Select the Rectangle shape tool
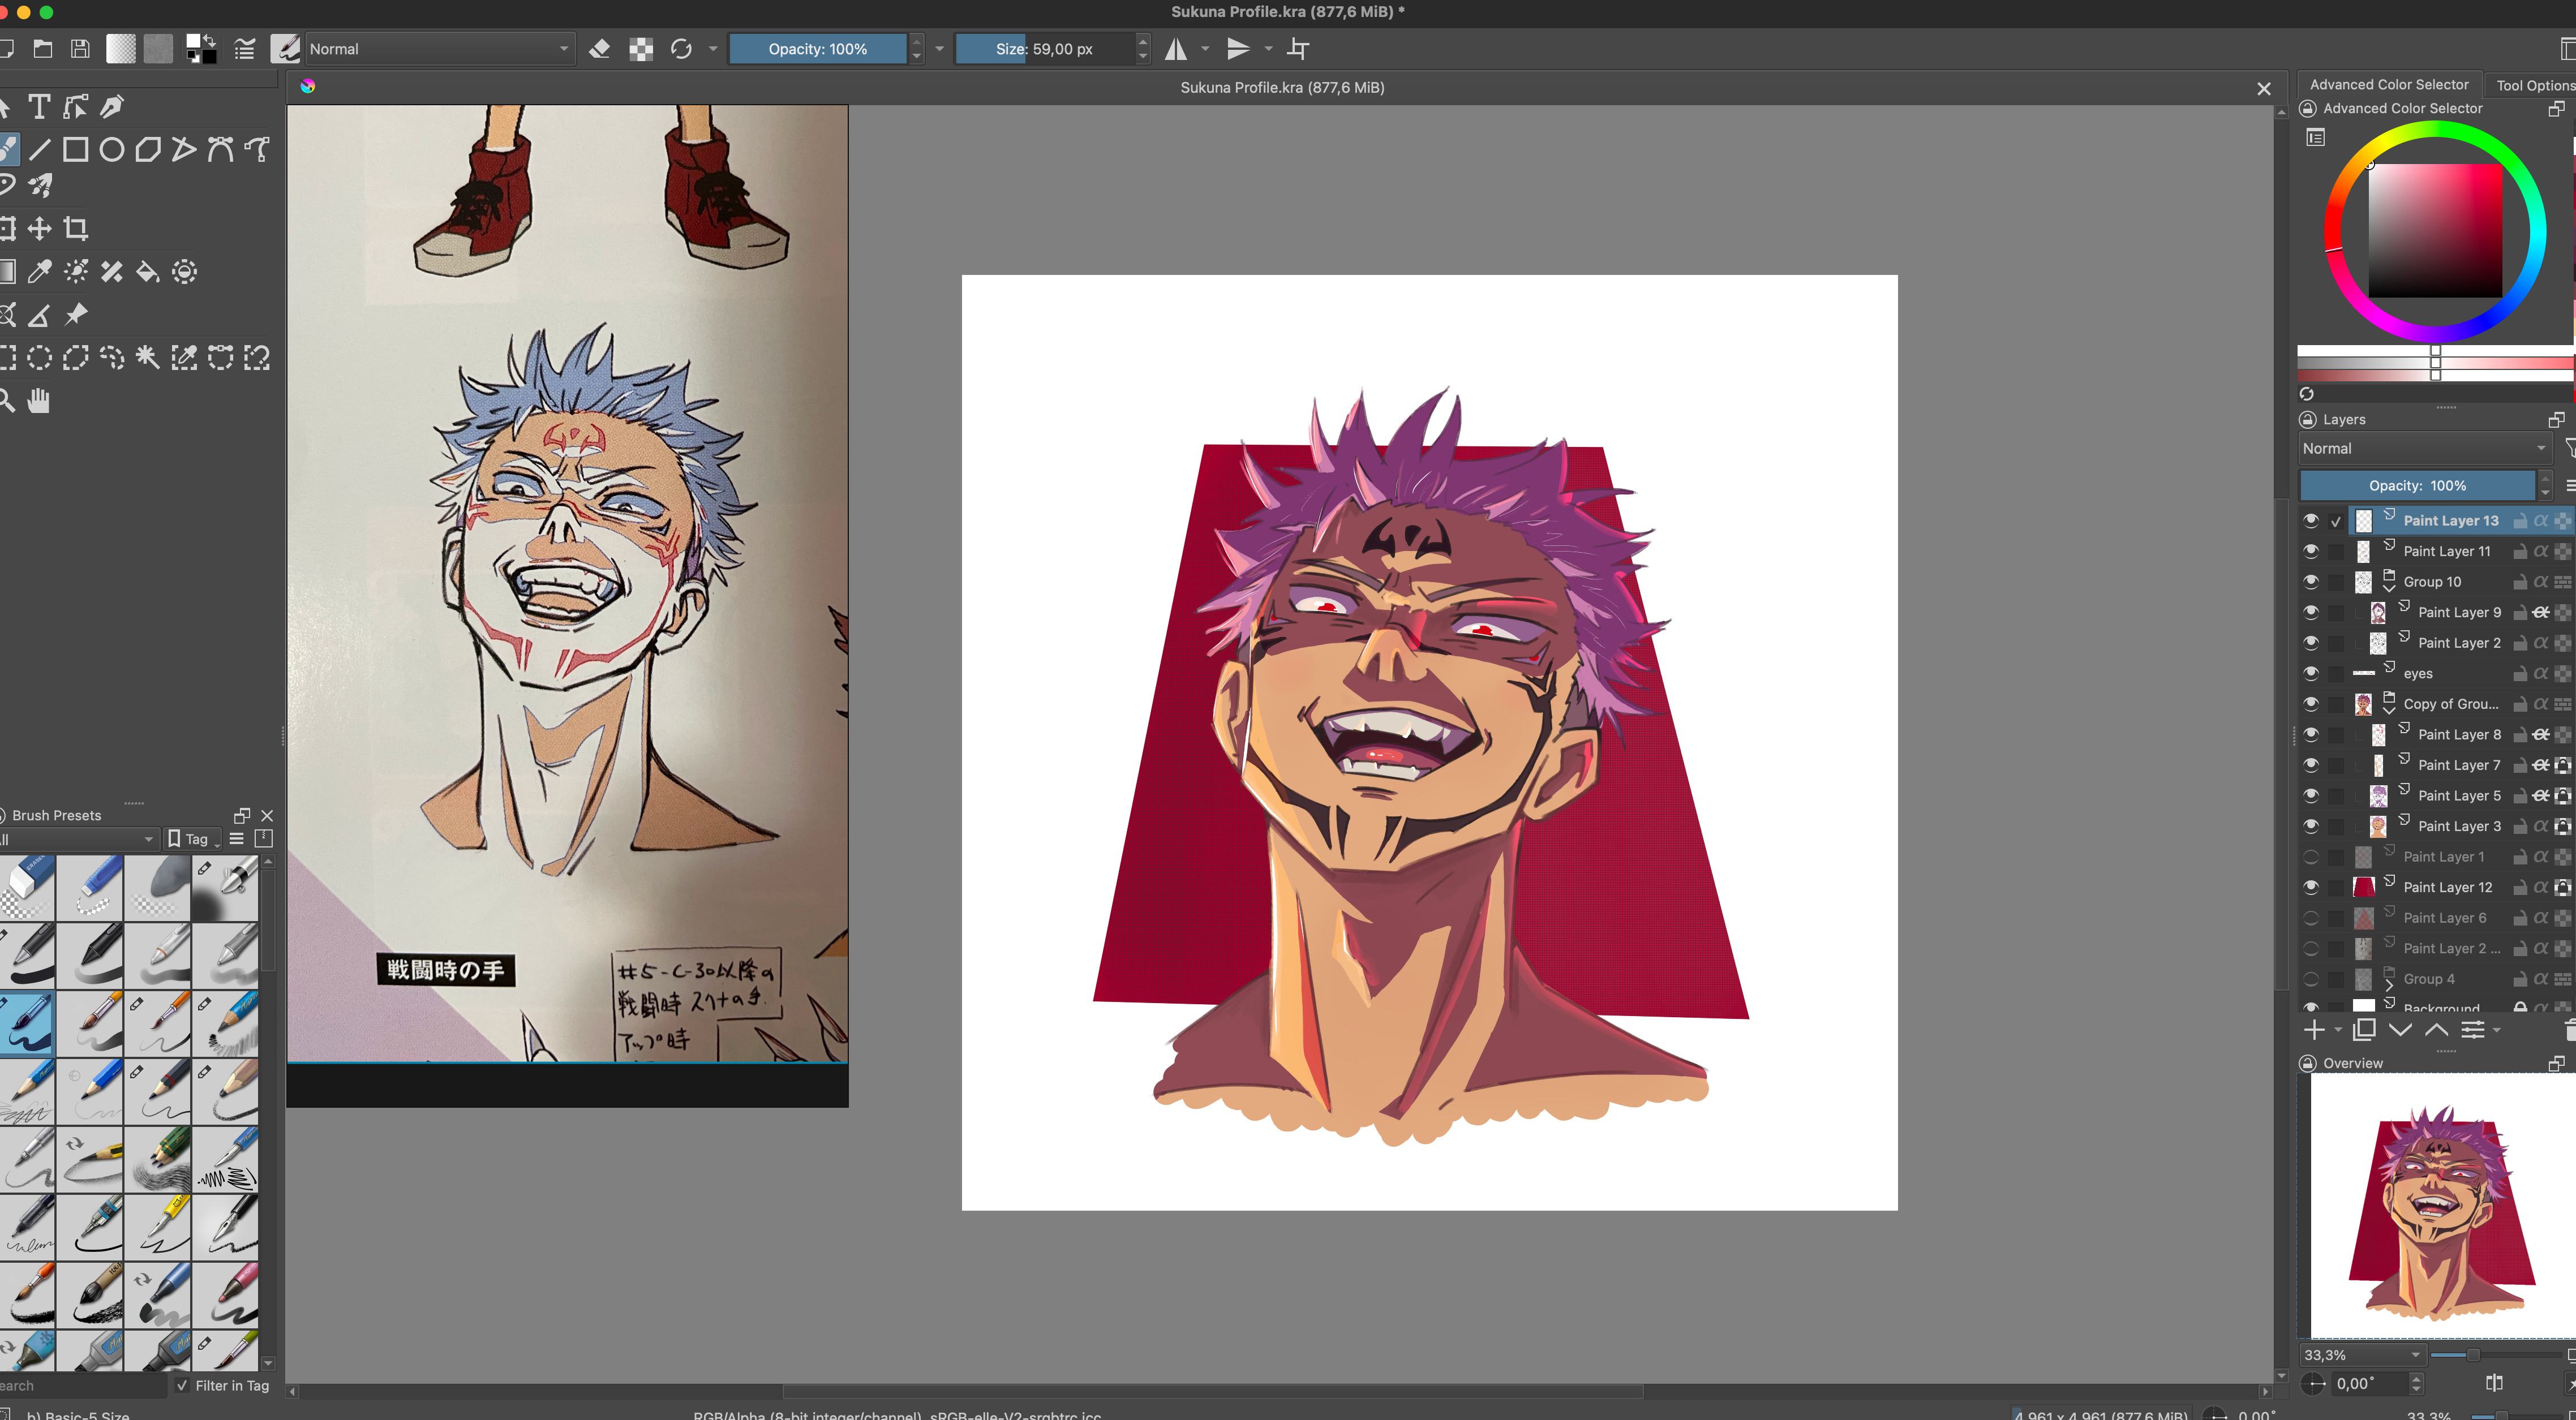This screenshot has width=2576, height=1420. click(76, 150)
